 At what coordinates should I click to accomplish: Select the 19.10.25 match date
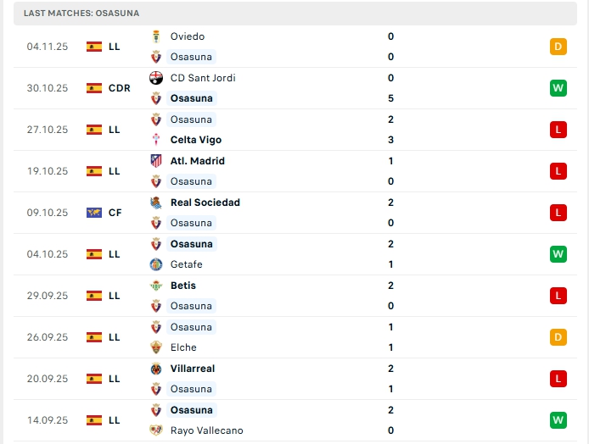click(x=47, y=171)
